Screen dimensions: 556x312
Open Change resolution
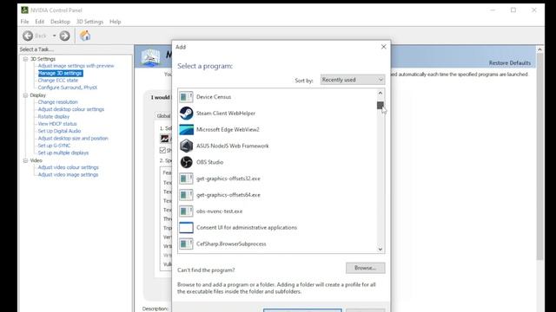point(57,102)
